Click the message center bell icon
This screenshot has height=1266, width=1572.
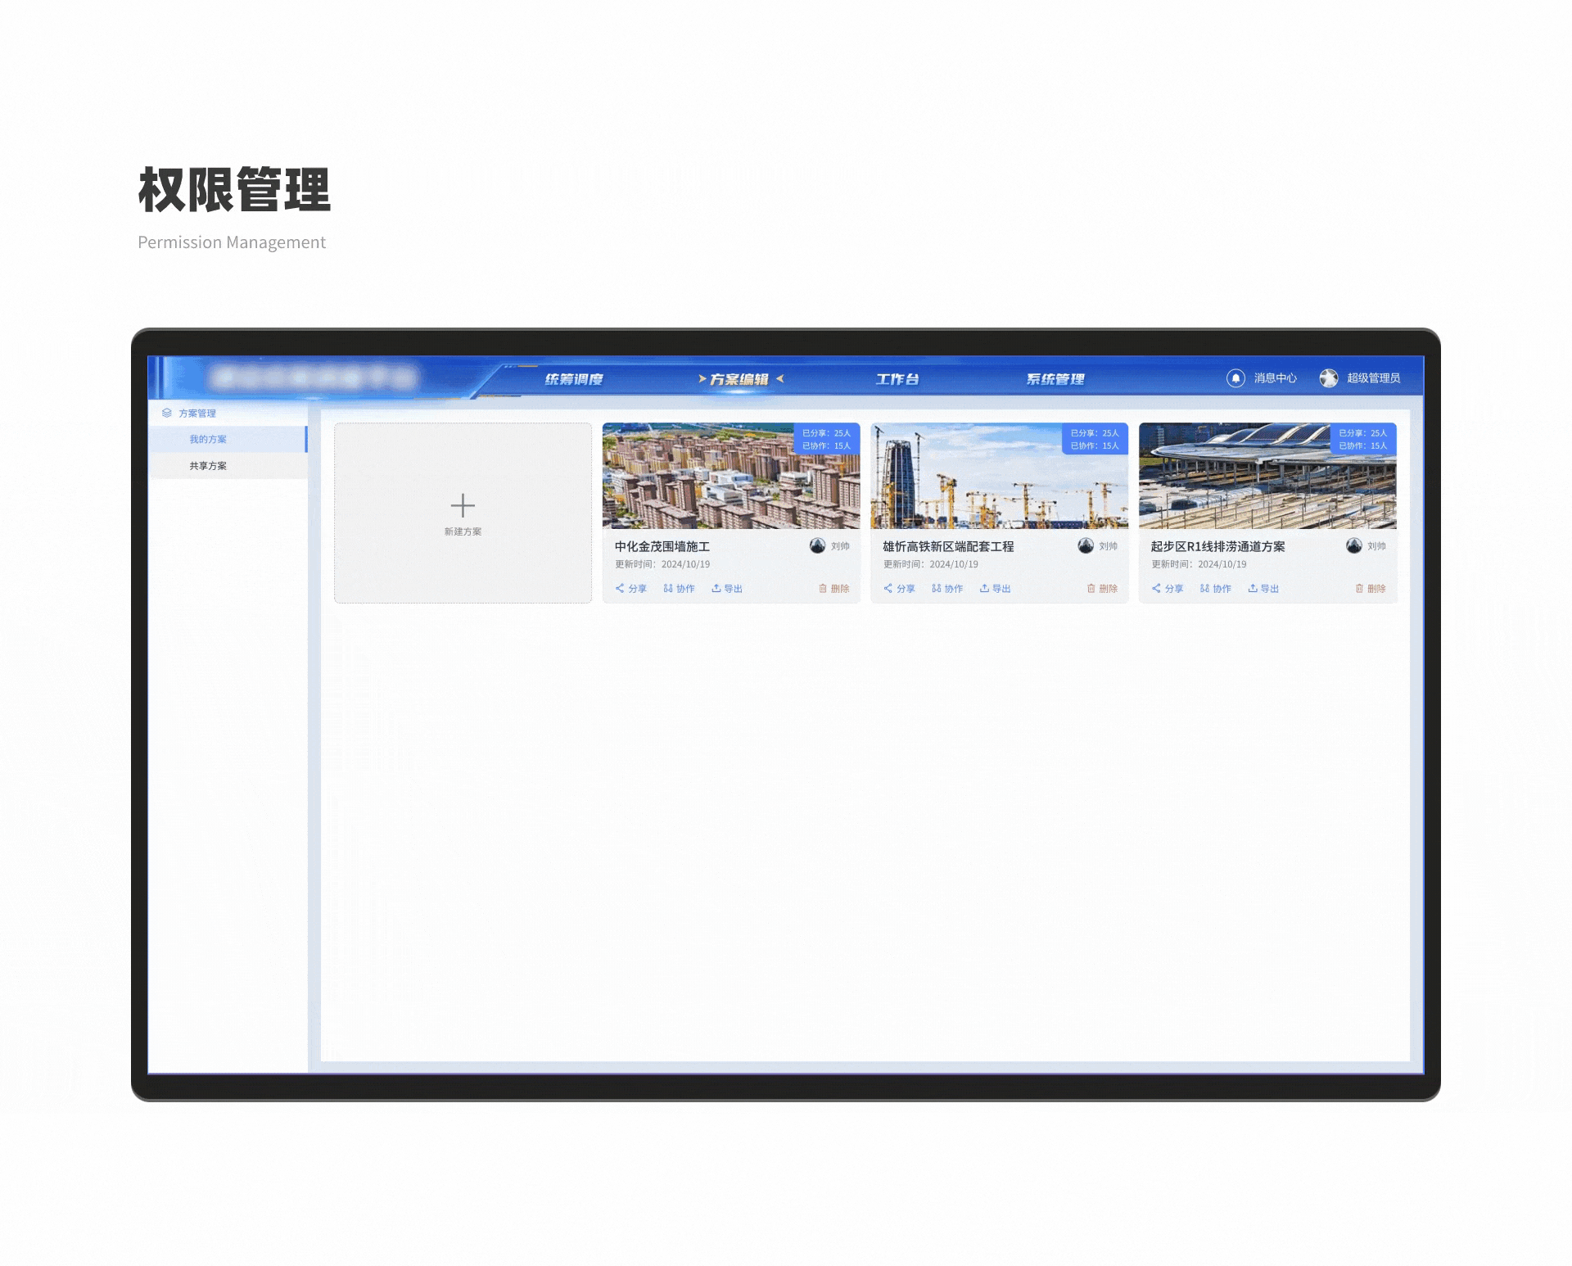[x=1235, y=378]
